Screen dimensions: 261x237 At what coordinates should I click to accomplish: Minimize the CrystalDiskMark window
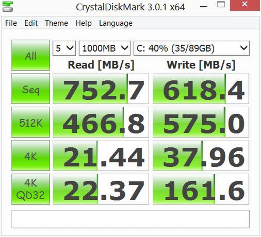tap(204, 7)
